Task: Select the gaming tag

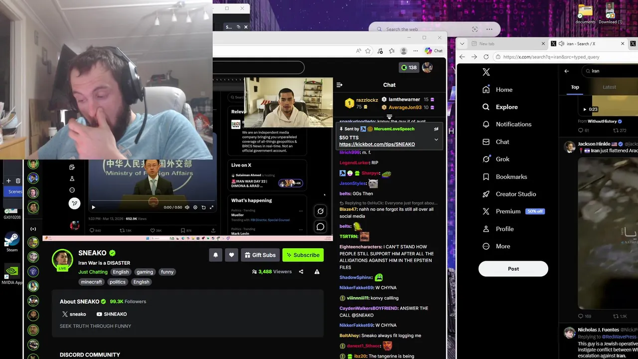Action: tap(145, 272)
